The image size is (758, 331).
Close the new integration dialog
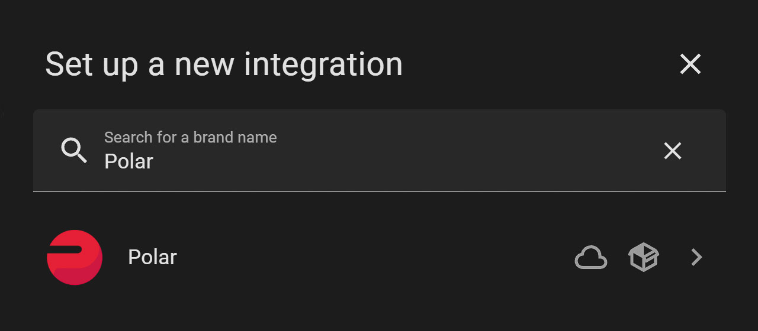690,64
